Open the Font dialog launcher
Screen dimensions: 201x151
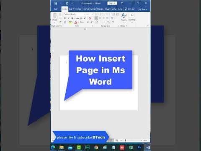(92, 26)
